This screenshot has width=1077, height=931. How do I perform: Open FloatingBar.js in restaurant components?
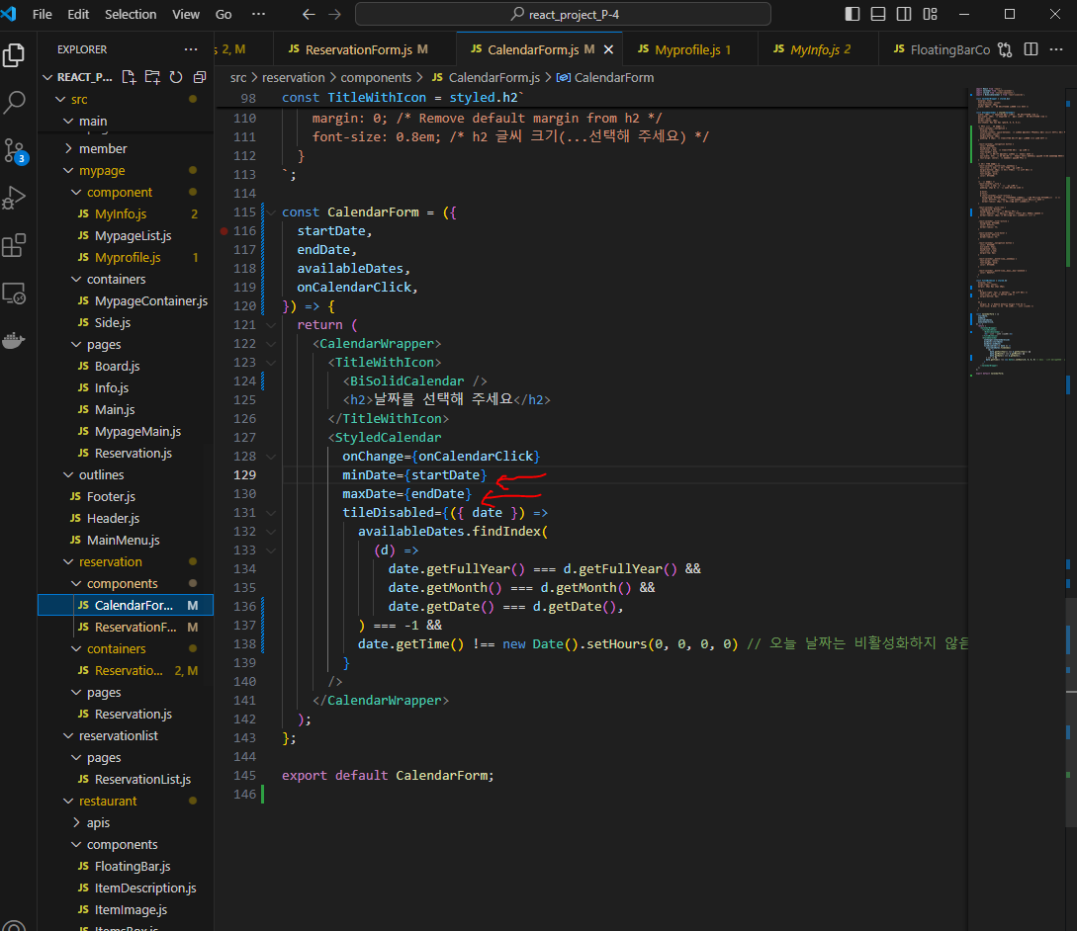132,867
